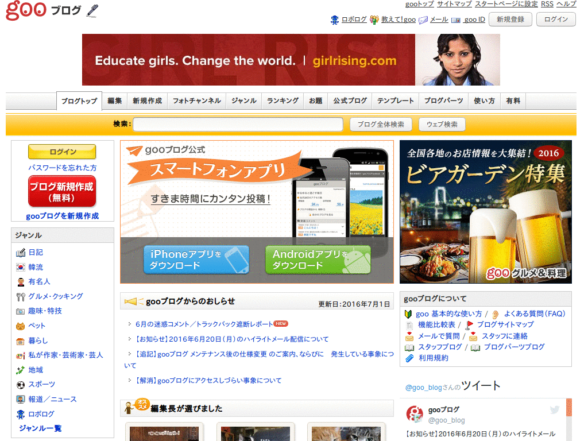Select the ランキング tab
588x441 pixels.
(283, 100)
